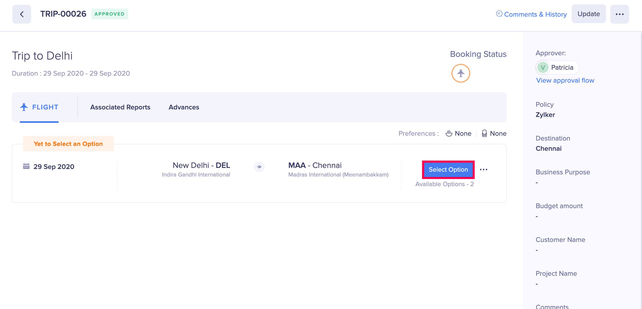Click the back arrow button
The width and height of the screenshot is (642, 309).
point(22,14)
